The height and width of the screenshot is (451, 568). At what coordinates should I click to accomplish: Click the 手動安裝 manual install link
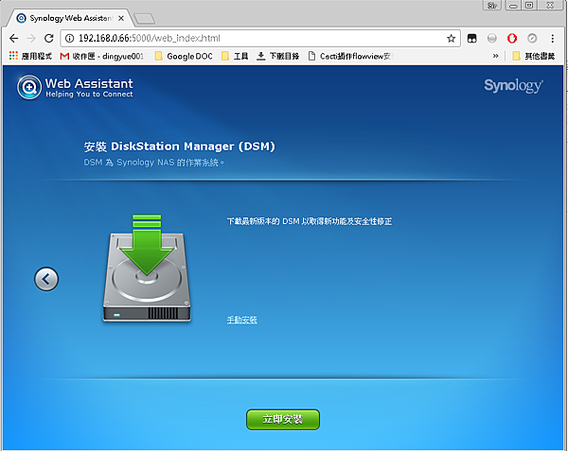click(242, 321)
